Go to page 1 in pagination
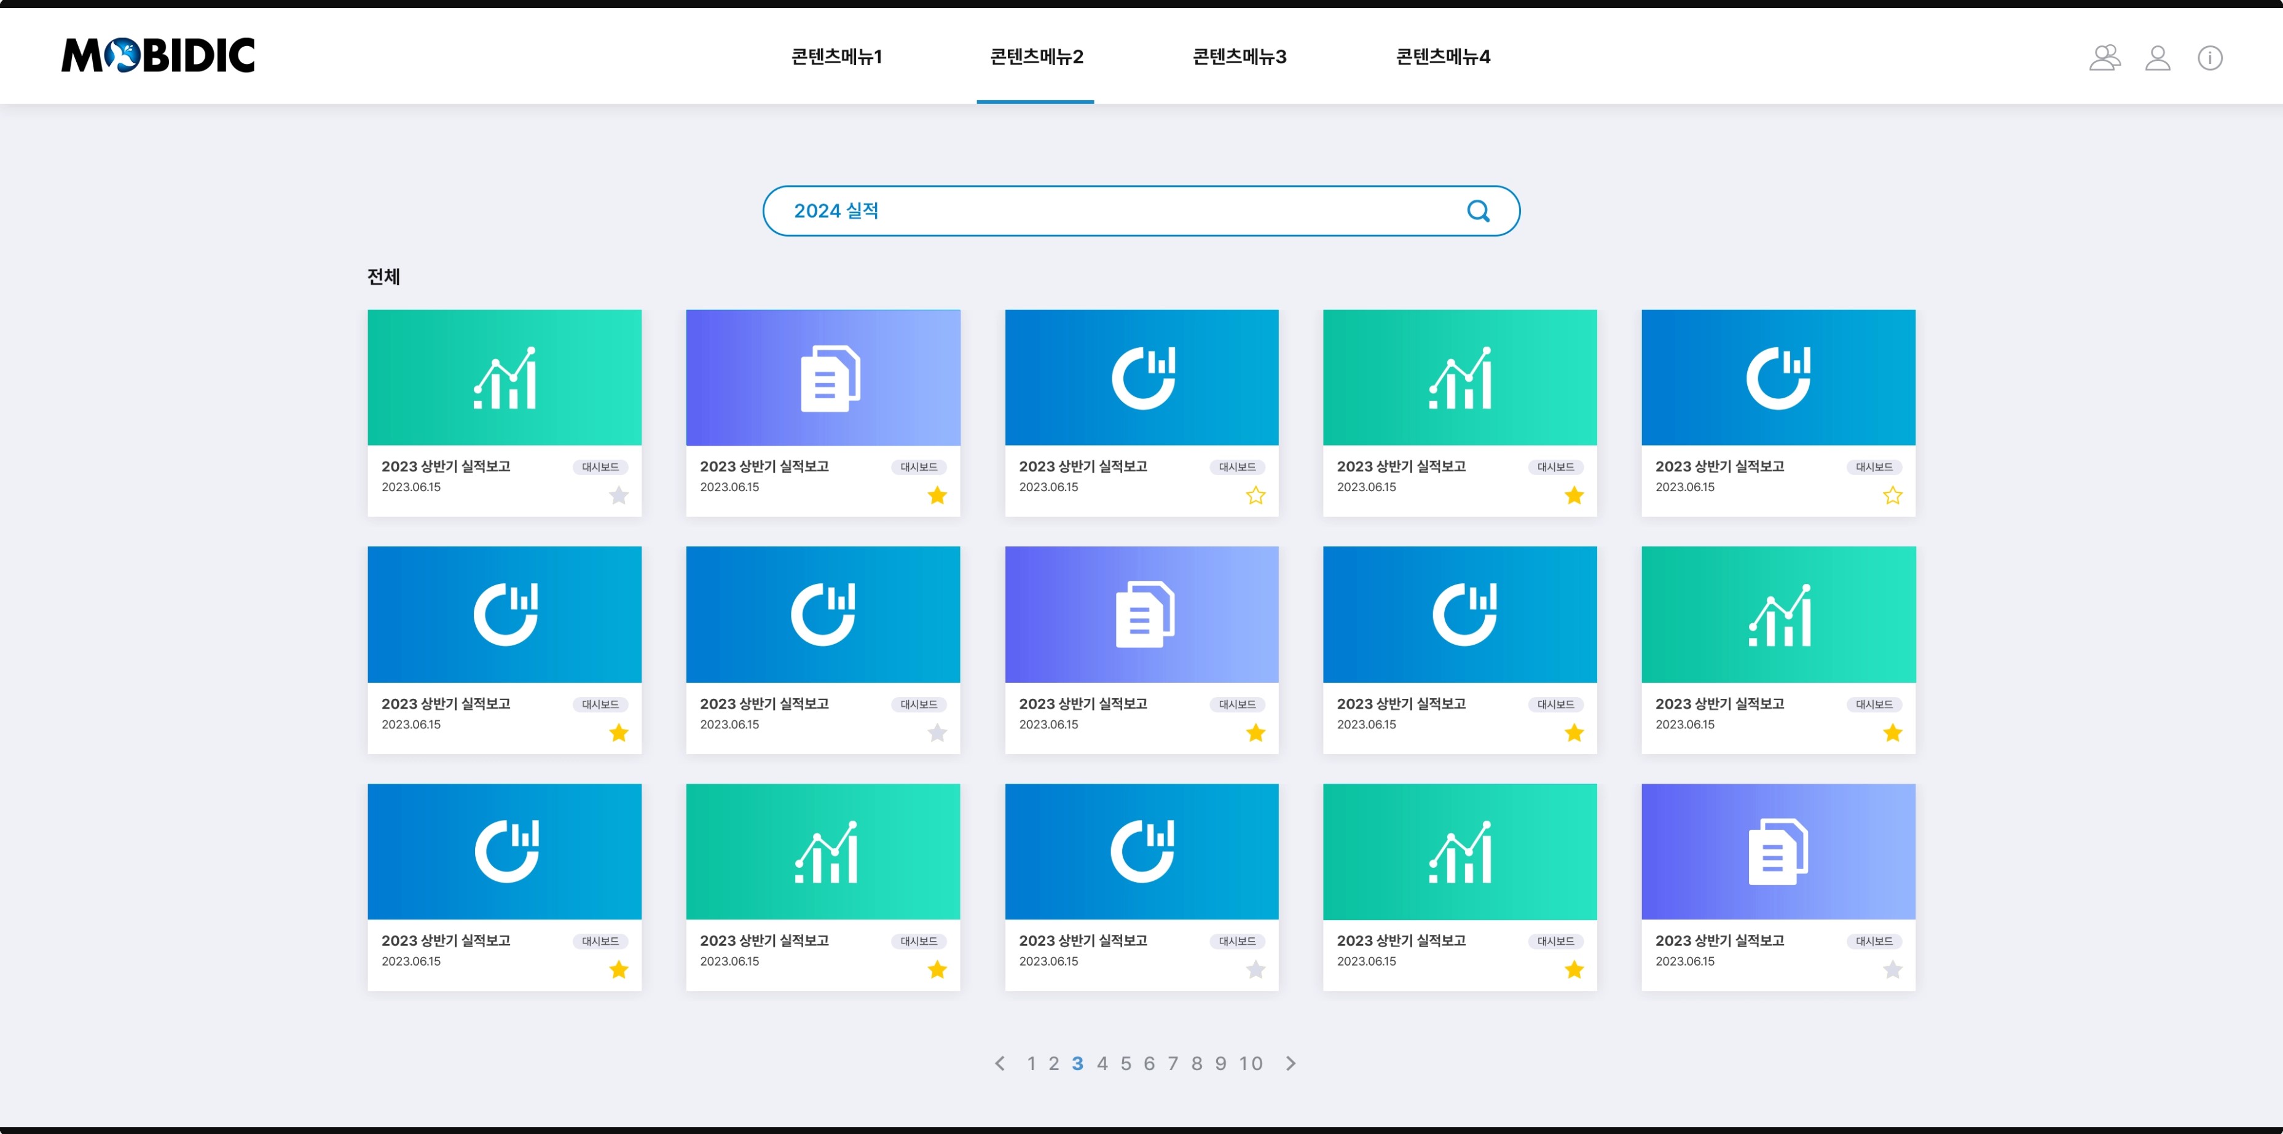2283x1134 pixels. pyautogui.click(x=1031, y=1063)
